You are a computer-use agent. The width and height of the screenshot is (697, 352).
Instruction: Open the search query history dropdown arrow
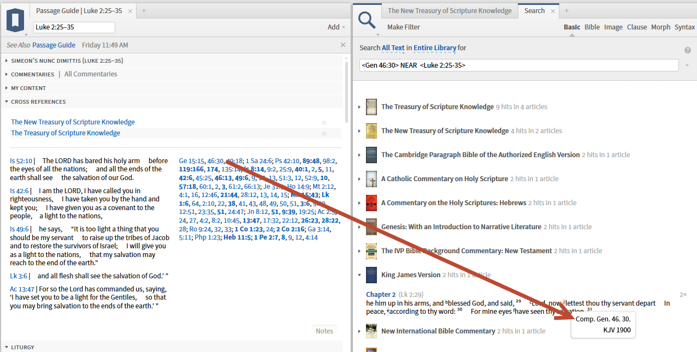(x=687, y=65)
